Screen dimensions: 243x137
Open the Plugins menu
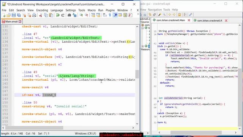pyautogui.click(x=110, y=10)
